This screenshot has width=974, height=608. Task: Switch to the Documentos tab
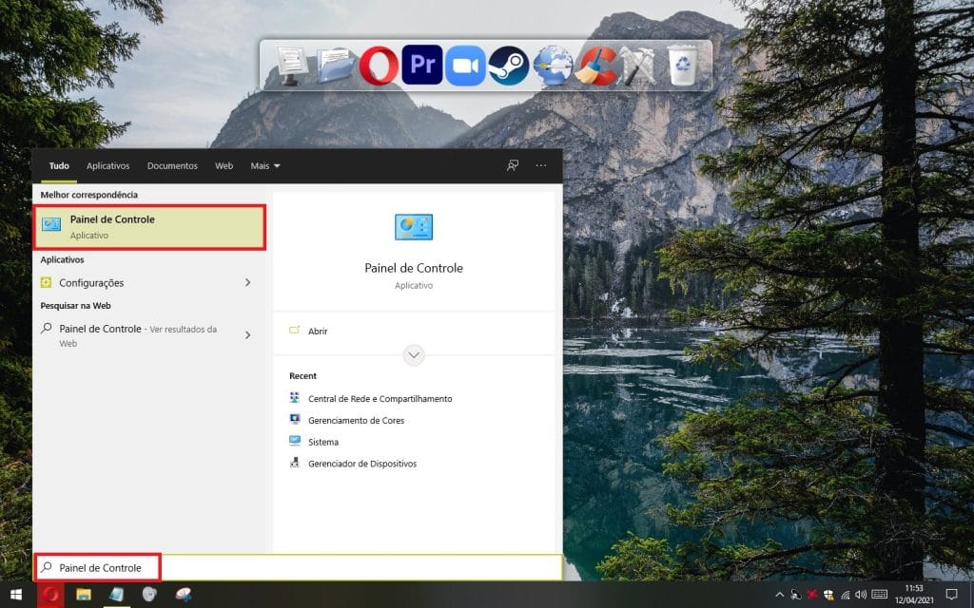(x=172, y=165)
